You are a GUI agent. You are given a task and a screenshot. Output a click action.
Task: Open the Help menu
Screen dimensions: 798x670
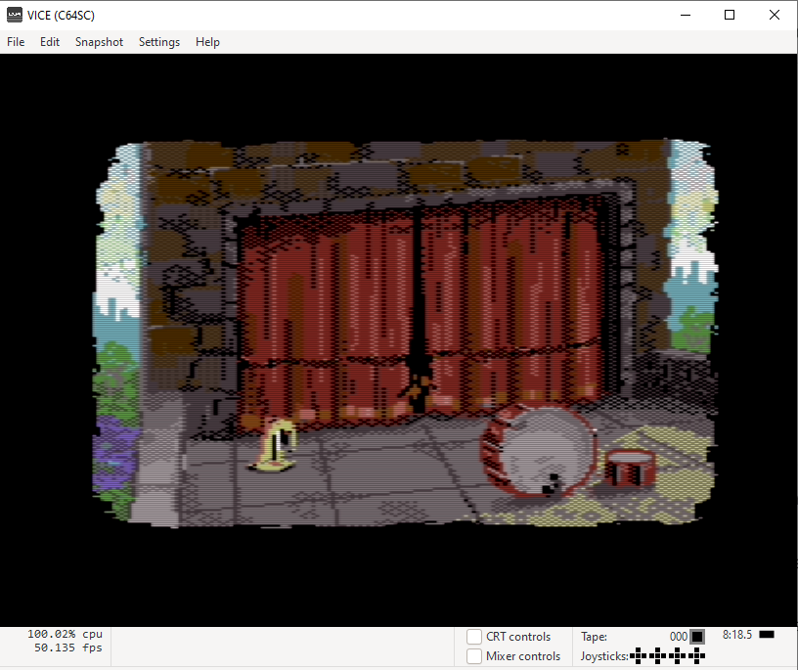click(x=207, y=42)
